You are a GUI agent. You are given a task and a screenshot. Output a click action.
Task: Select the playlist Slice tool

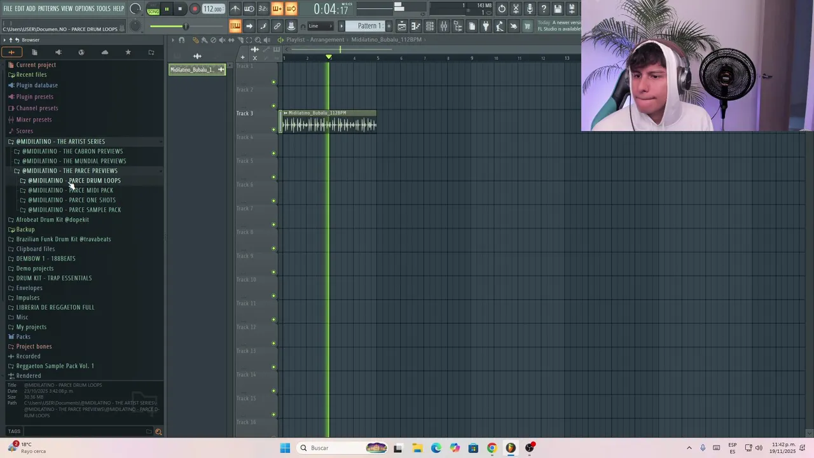pos(240,40)
